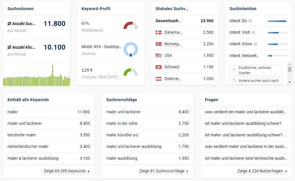Click the red competition gauge icon
Image resolution: width=295 pixels, height=181 pixels.
coord(130,25)
